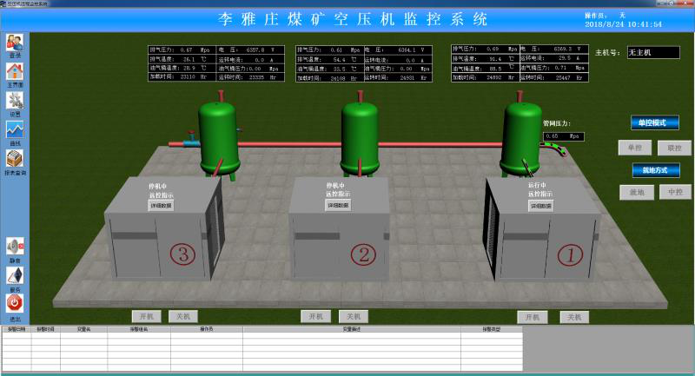
Task: Click the 管网压力 value box
Action: coord(563,136)
